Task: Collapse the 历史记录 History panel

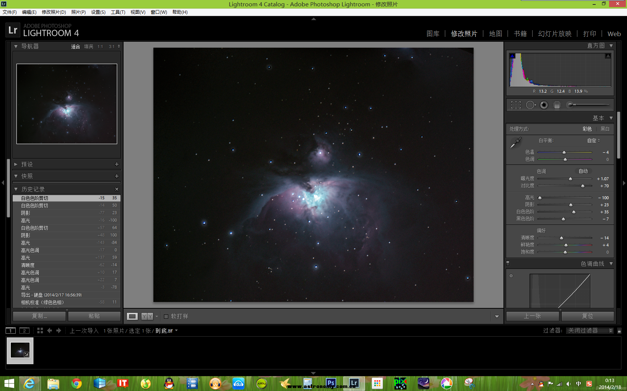Action: coord(16,189)
